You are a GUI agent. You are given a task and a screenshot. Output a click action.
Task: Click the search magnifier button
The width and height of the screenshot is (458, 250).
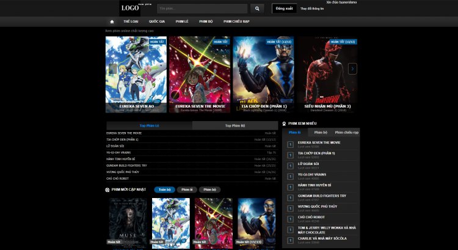(x=257, y=9)
